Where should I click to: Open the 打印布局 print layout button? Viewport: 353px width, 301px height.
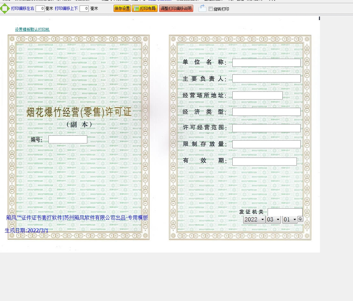point(145,9)
